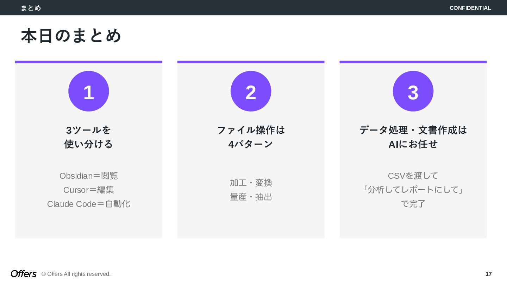Click the で完了 text line
The image size is (507, 285).
coord(413,204)
